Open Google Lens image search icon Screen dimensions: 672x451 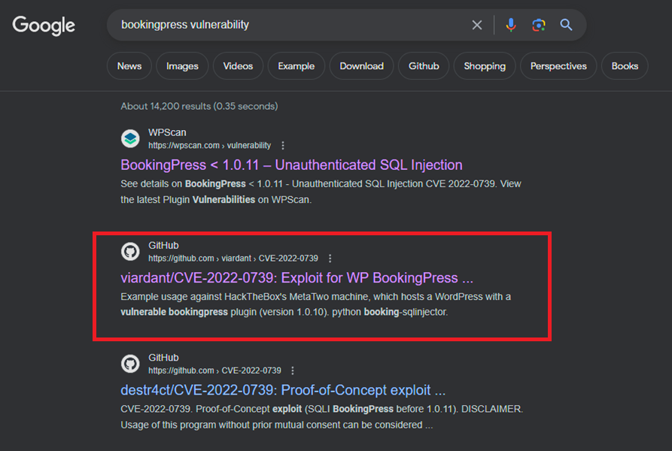[539, 26]
